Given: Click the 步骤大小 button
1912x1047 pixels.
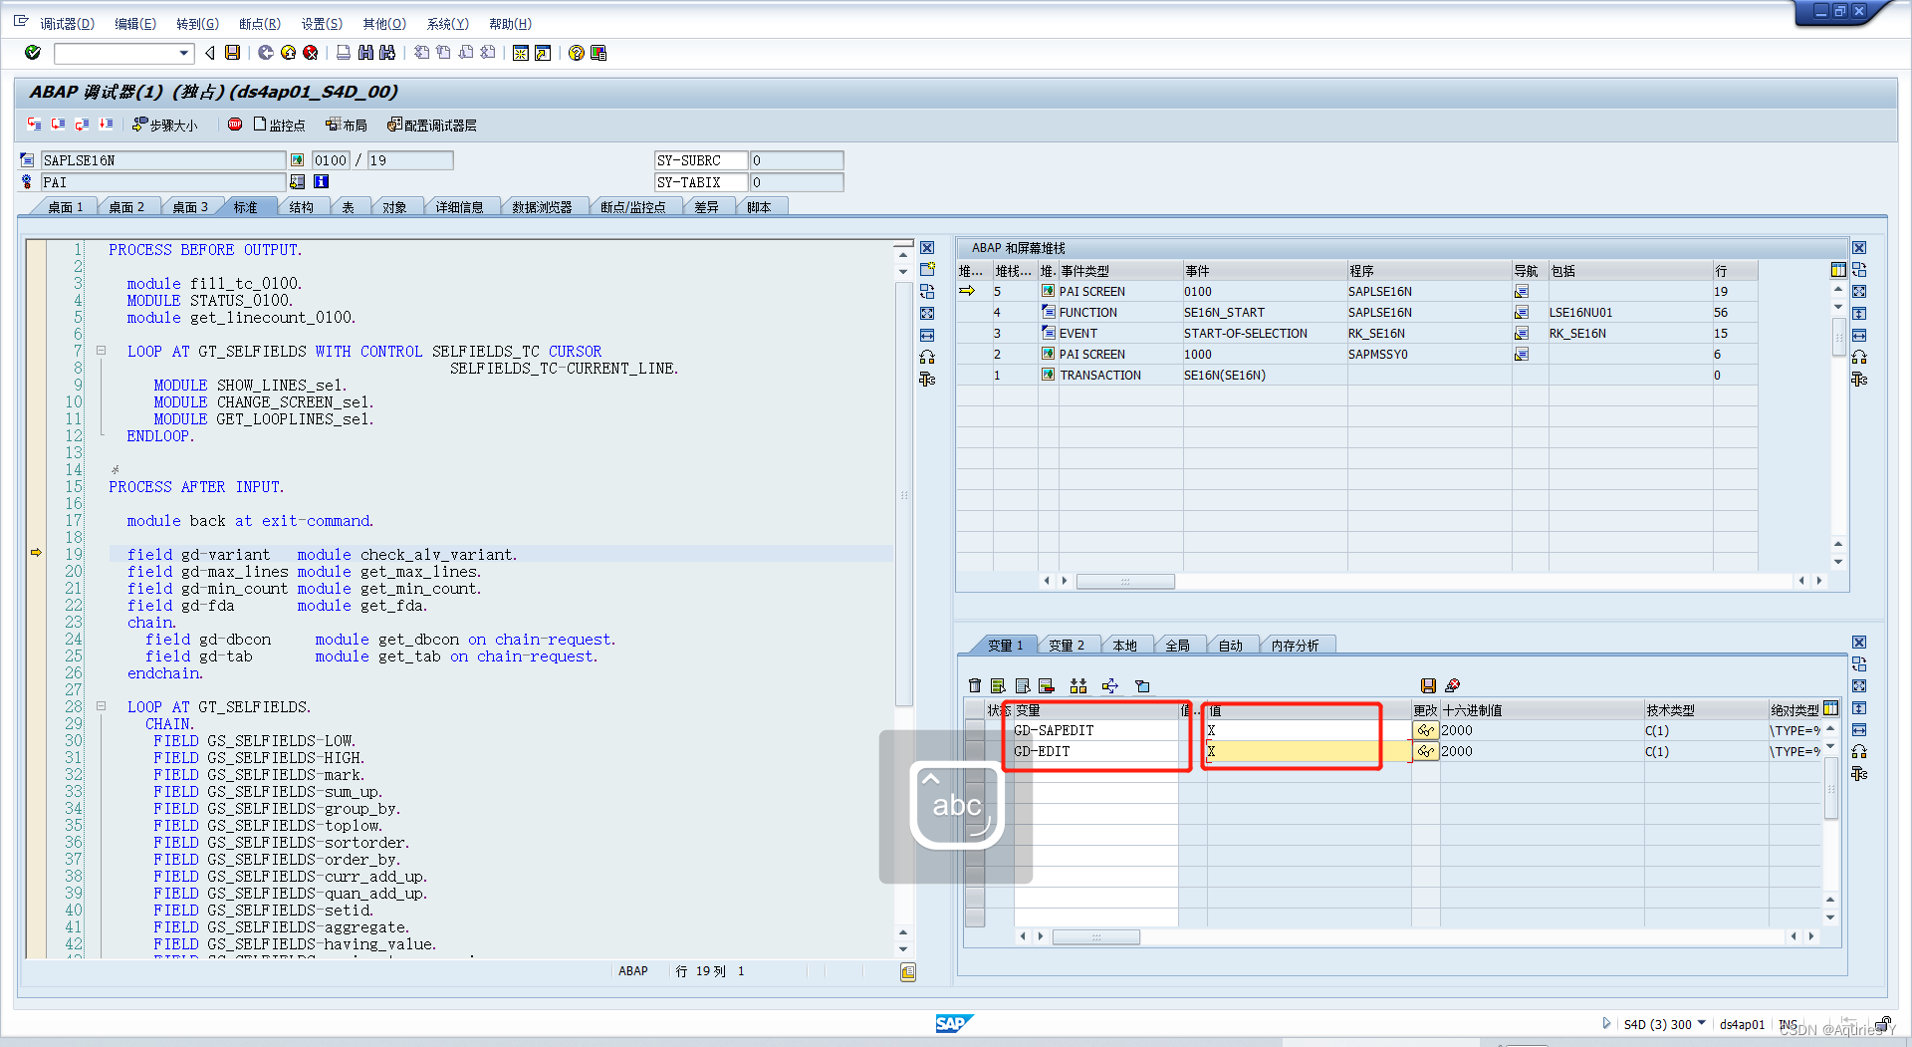Looking at the screenshot, I should point(165,125).
